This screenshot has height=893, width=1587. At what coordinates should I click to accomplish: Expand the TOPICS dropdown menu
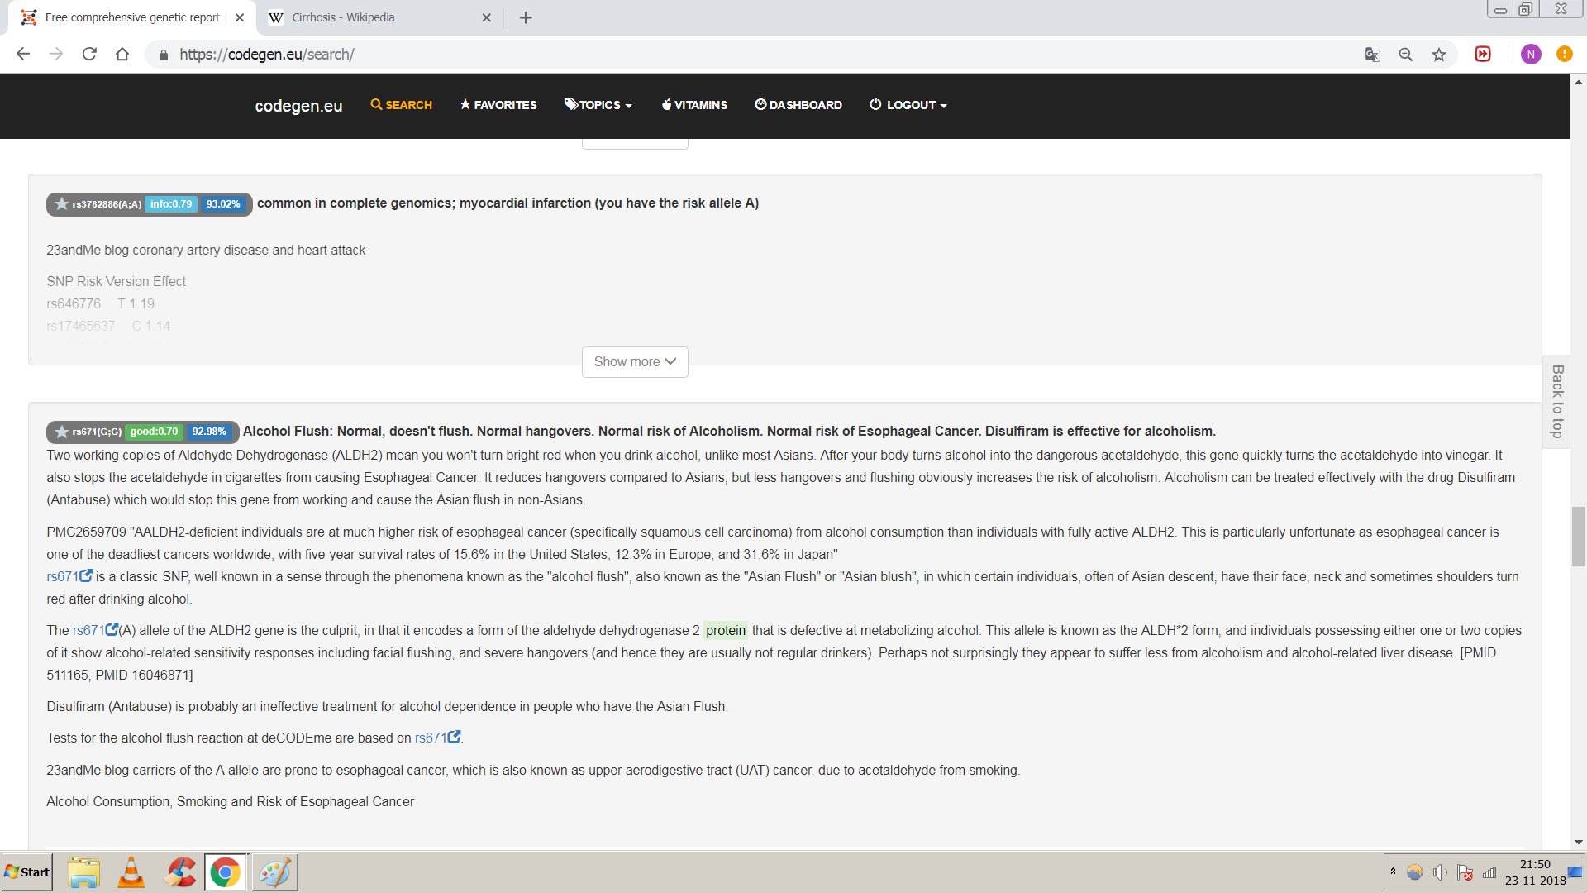[x=598, y=105]
